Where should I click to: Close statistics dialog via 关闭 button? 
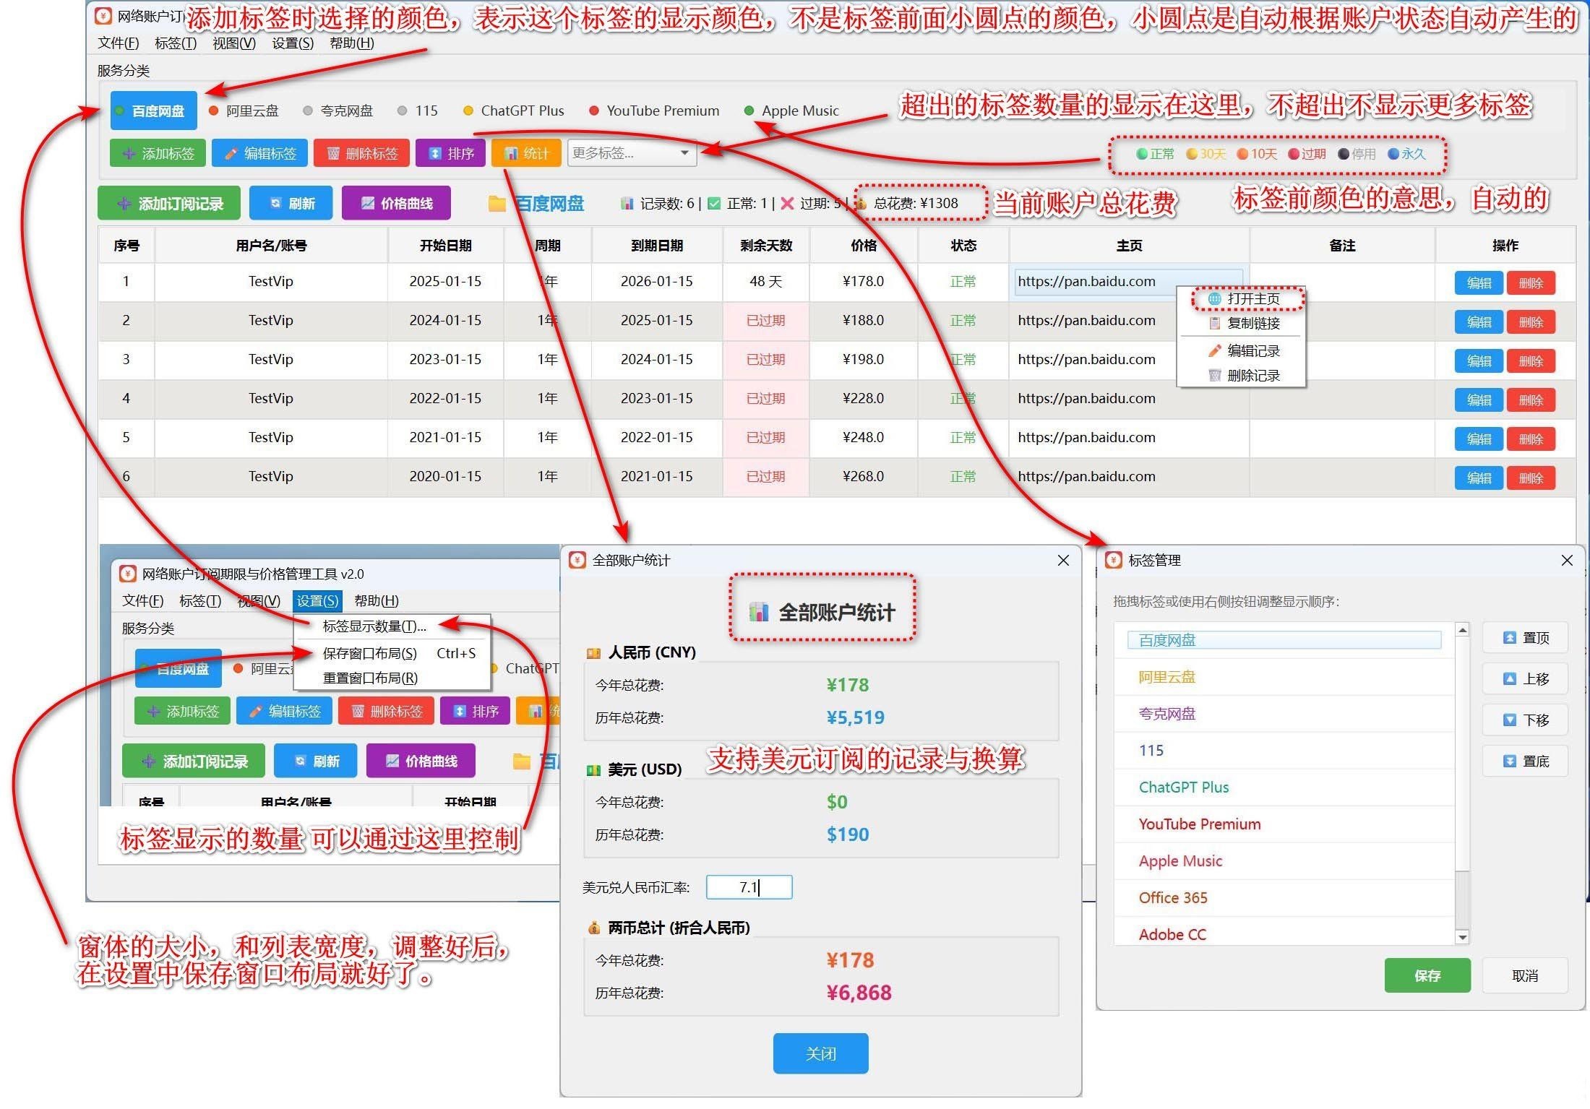click(x=820, y=1053)
